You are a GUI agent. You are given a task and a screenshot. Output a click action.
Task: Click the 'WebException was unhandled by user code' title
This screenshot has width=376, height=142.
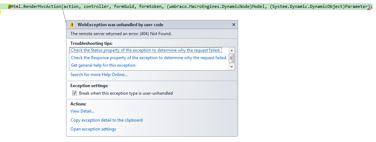pyautogui.click(x=120, y=24)
